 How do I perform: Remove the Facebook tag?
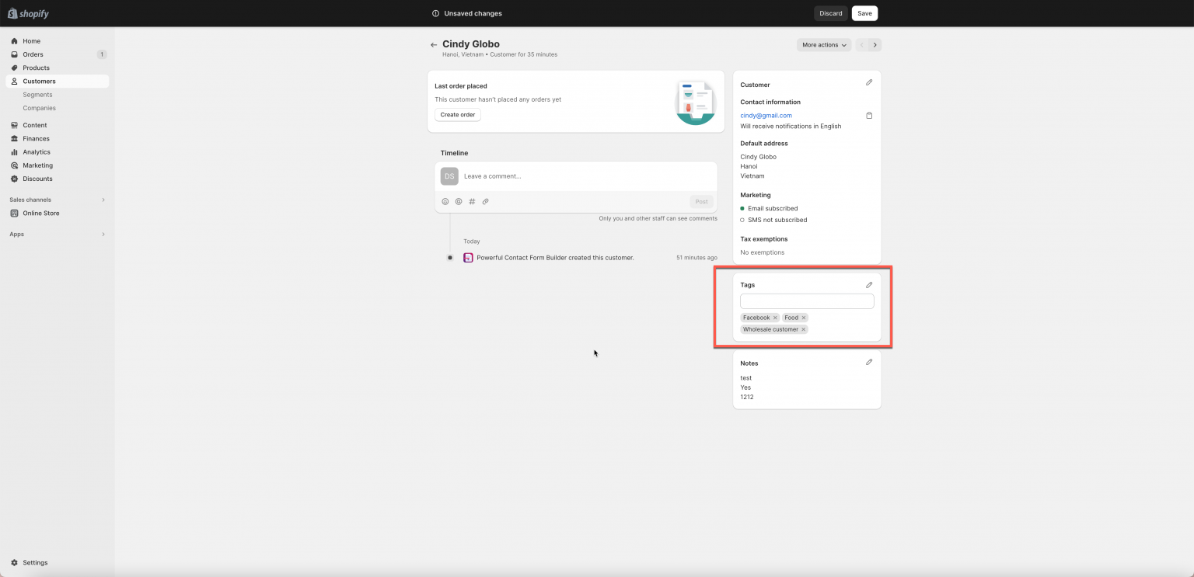(775, 318)
